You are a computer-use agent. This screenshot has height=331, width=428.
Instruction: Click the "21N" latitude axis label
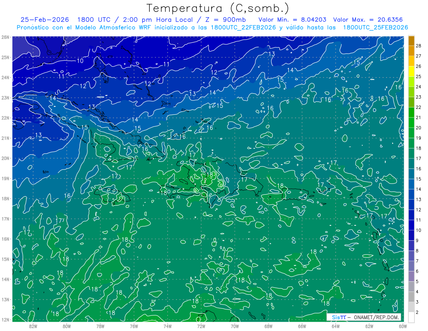pos(5,138)
